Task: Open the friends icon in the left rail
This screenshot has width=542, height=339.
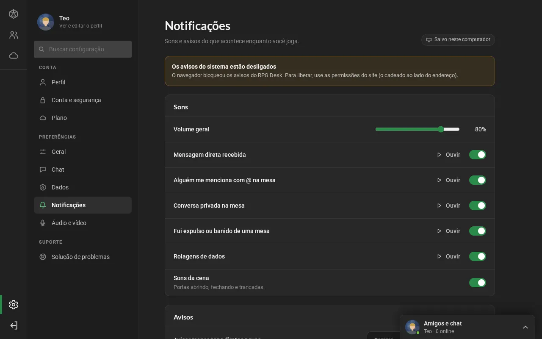Action: click(x=14, y=35)
